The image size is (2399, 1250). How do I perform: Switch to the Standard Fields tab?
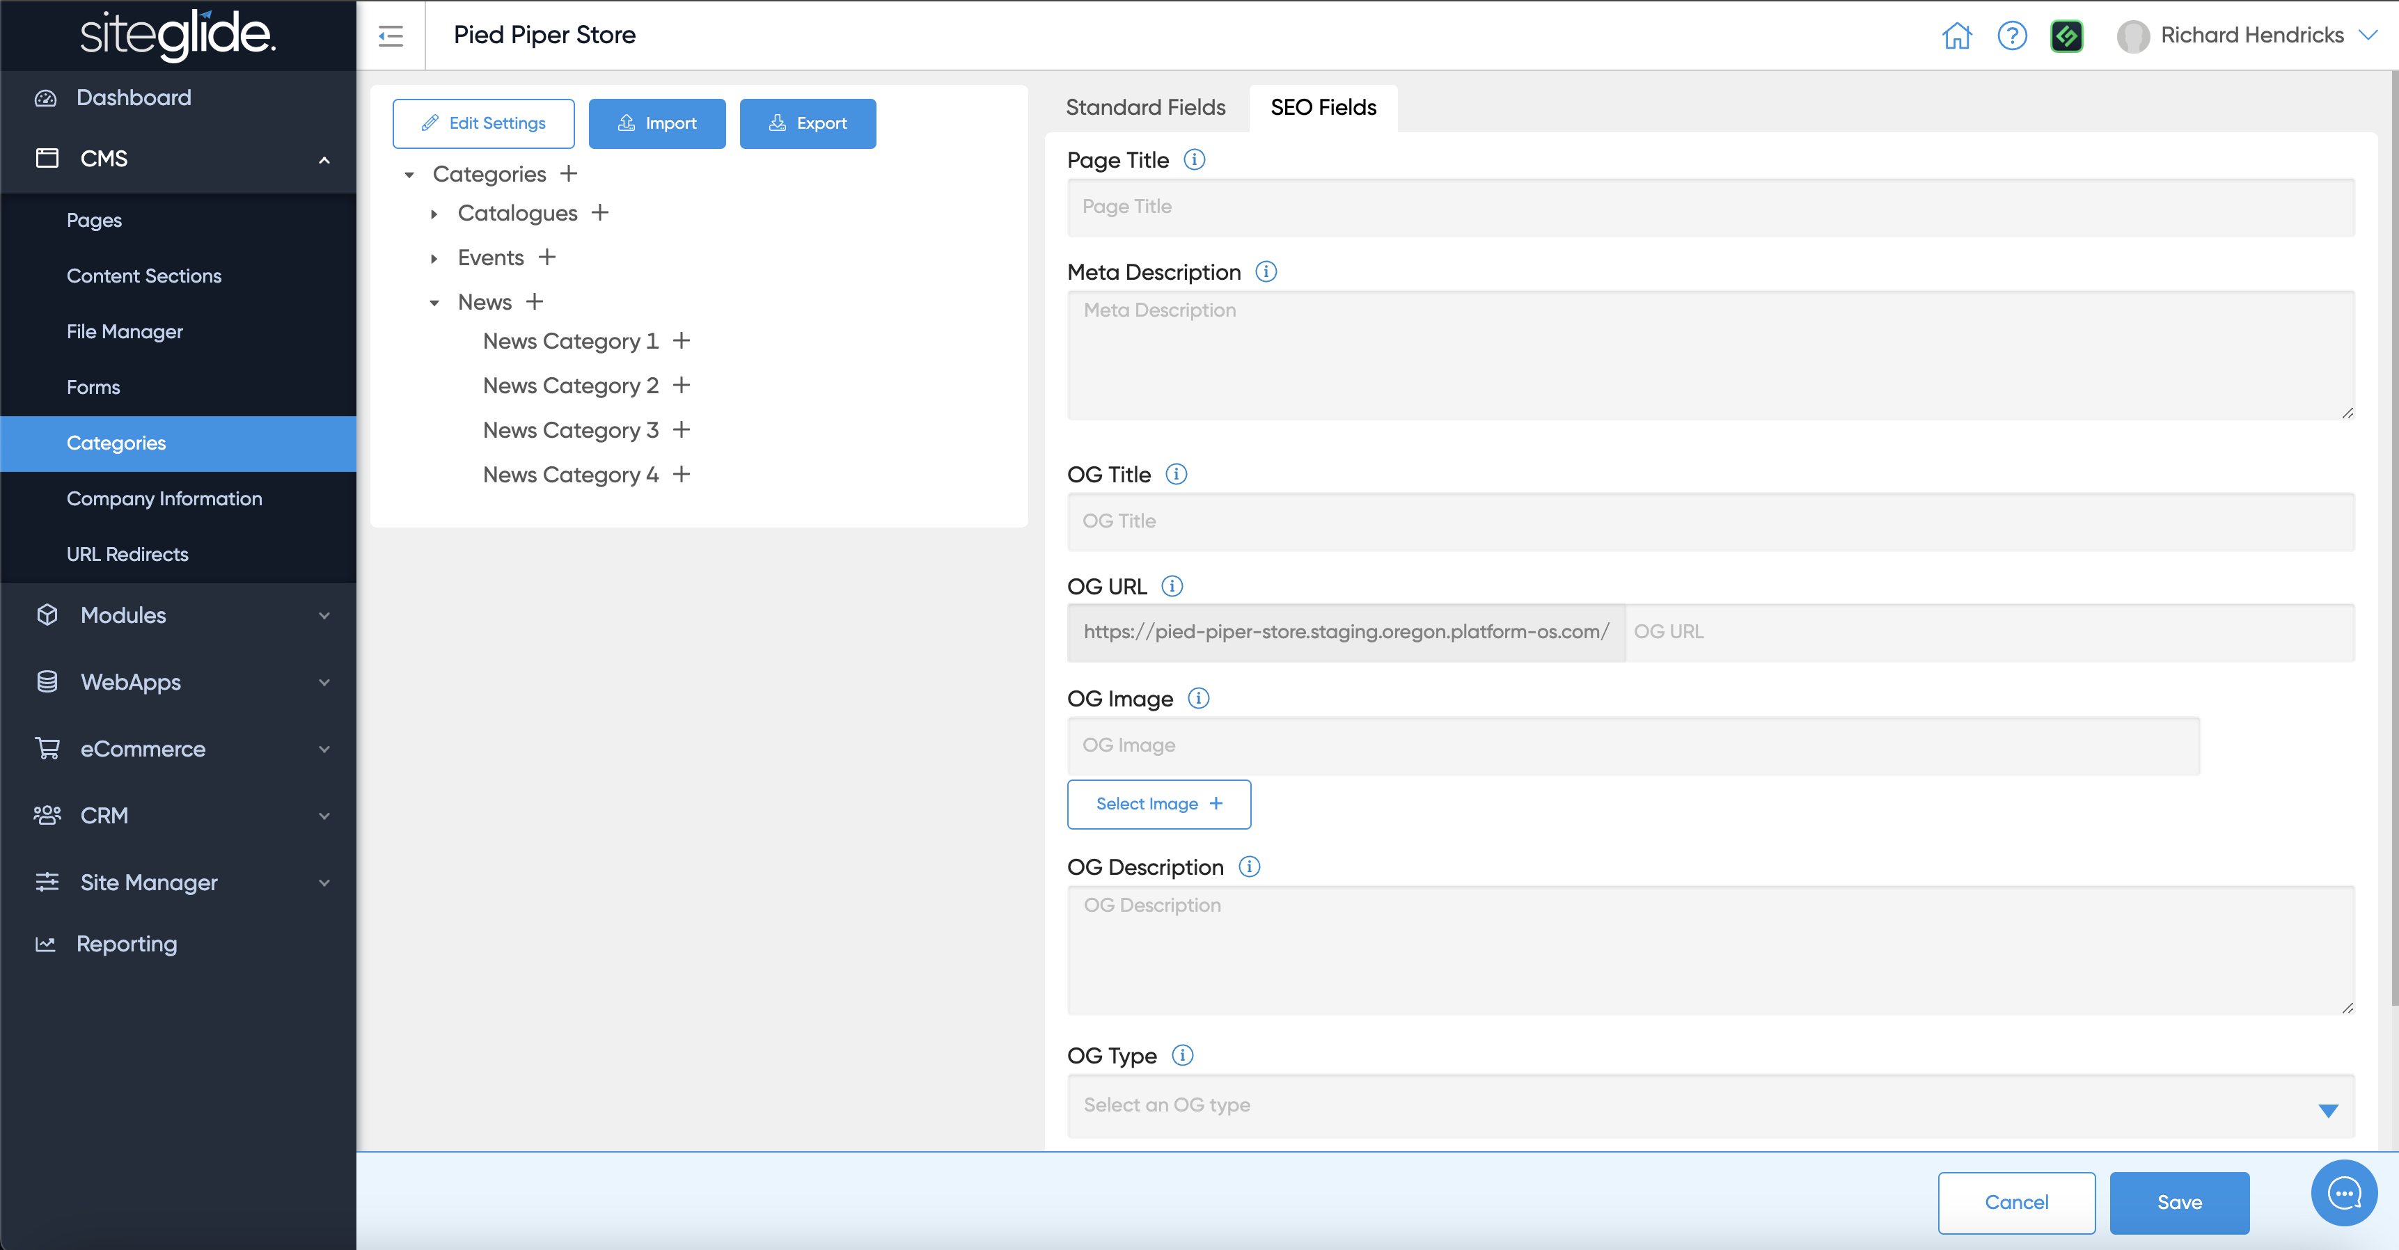[x=1145, y=108]
